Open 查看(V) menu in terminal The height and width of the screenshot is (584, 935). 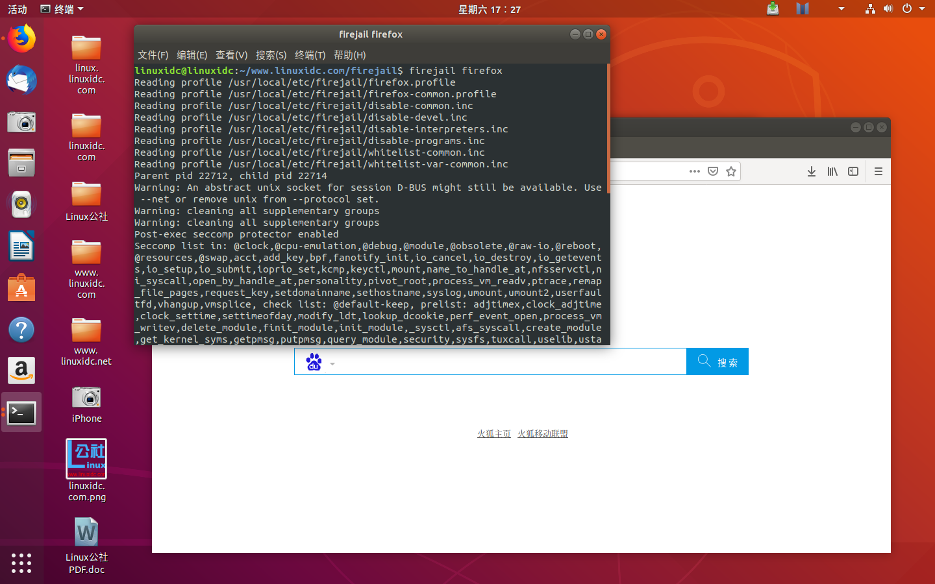pos(232,55)
